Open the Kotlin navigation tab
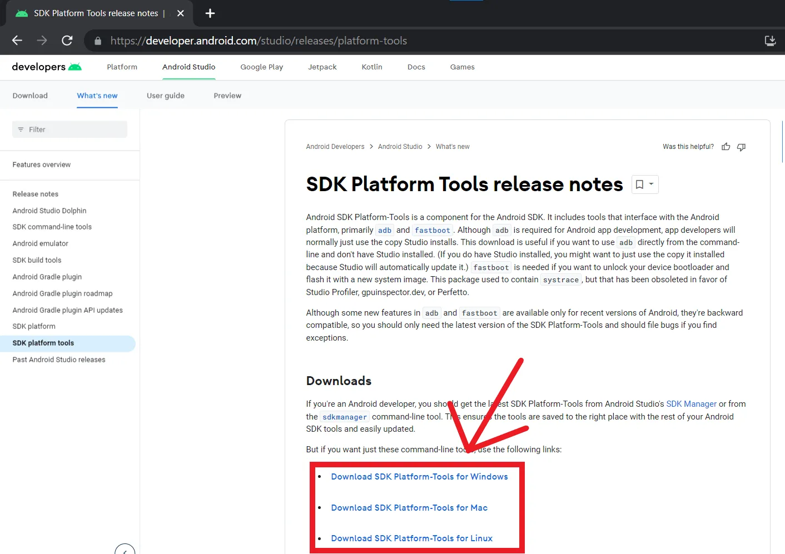Image resolution: width=785 pixels, height=554 pixels. (372, 67)
